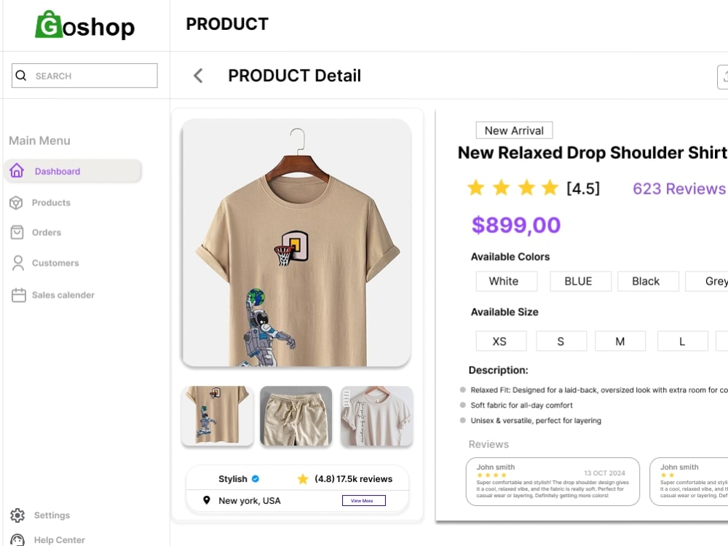
Task: Click the Help Center headset icon
Action: 17,539
